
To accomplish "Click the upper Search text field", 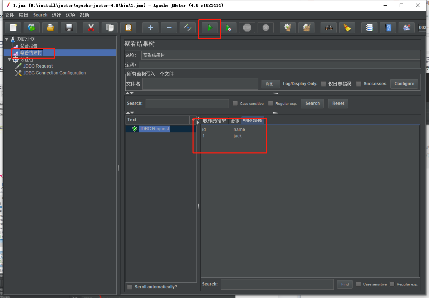I will 187,103.
